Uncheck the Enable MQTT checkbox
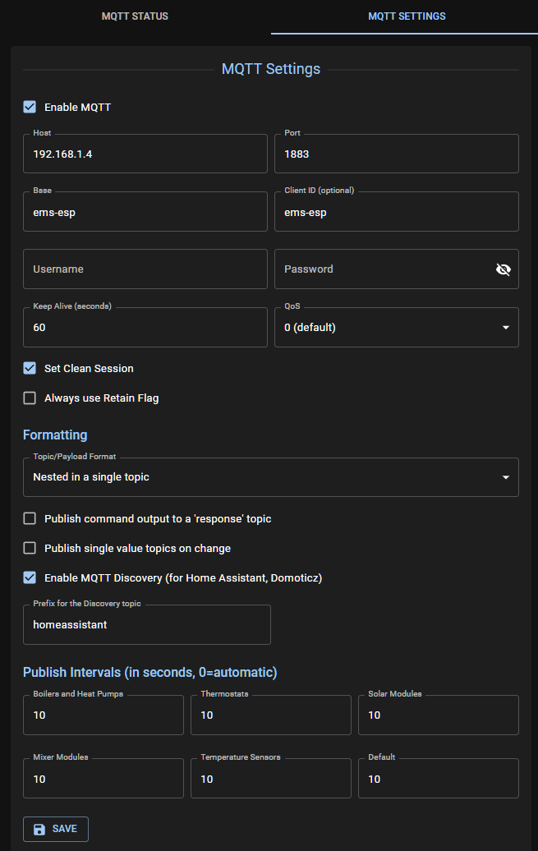Viewport: 538px width, 851px height. point(30,107)
